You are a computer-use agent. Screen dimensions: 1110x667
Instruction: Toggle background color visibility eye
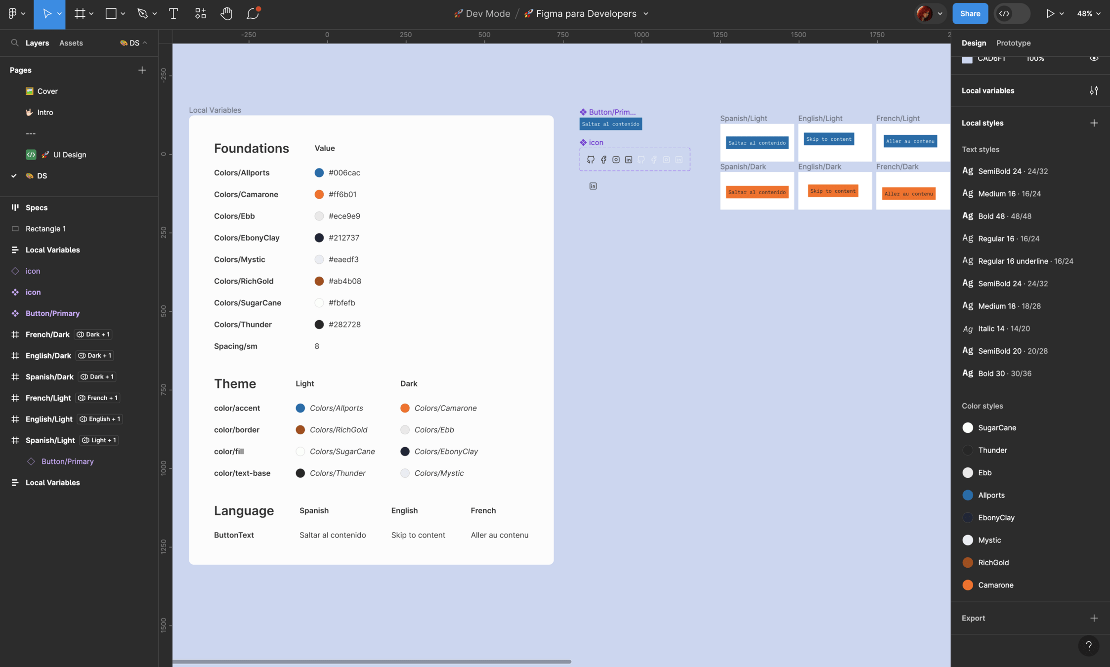[1094, 58]
